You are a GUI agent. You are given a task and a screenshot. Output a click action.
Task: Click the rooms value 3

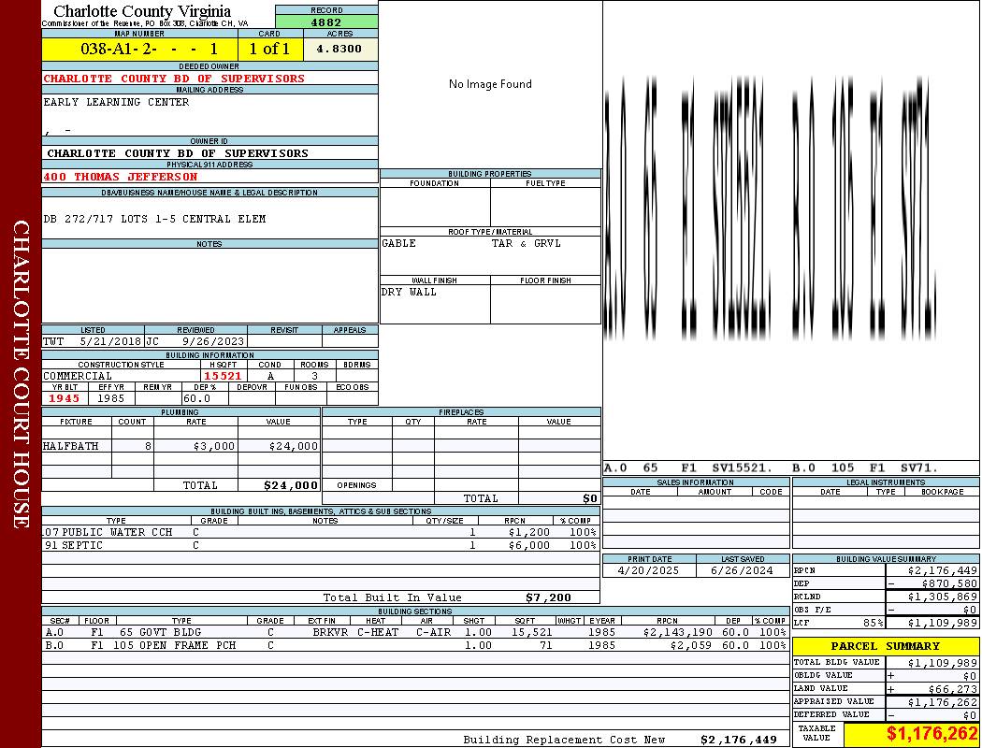tap(314, 376)
